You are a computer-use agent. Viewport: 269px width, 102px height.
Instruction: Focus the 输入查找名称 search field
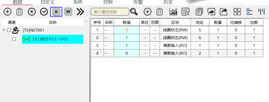coord(110,12)
